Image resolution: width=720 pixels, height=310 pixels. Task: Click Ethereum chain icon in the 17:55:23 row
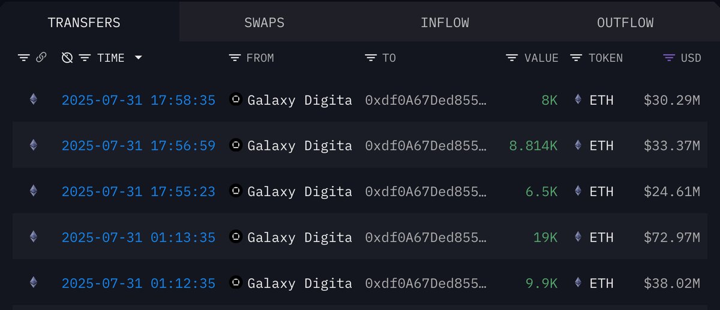click(33, 191)
